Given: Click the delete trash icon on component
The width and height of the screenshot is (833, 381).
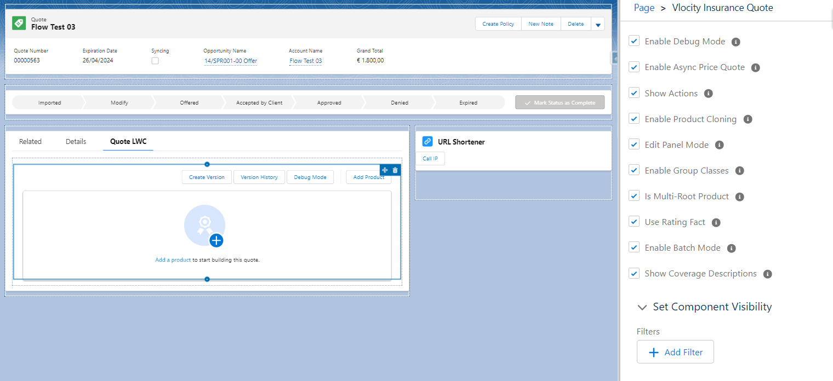Looking at the screenshot, I should coord(395,170).
